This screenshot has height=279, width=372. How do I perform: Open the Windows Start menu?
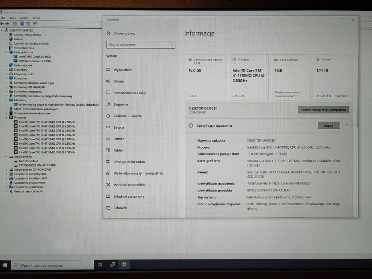pos(5,265)
